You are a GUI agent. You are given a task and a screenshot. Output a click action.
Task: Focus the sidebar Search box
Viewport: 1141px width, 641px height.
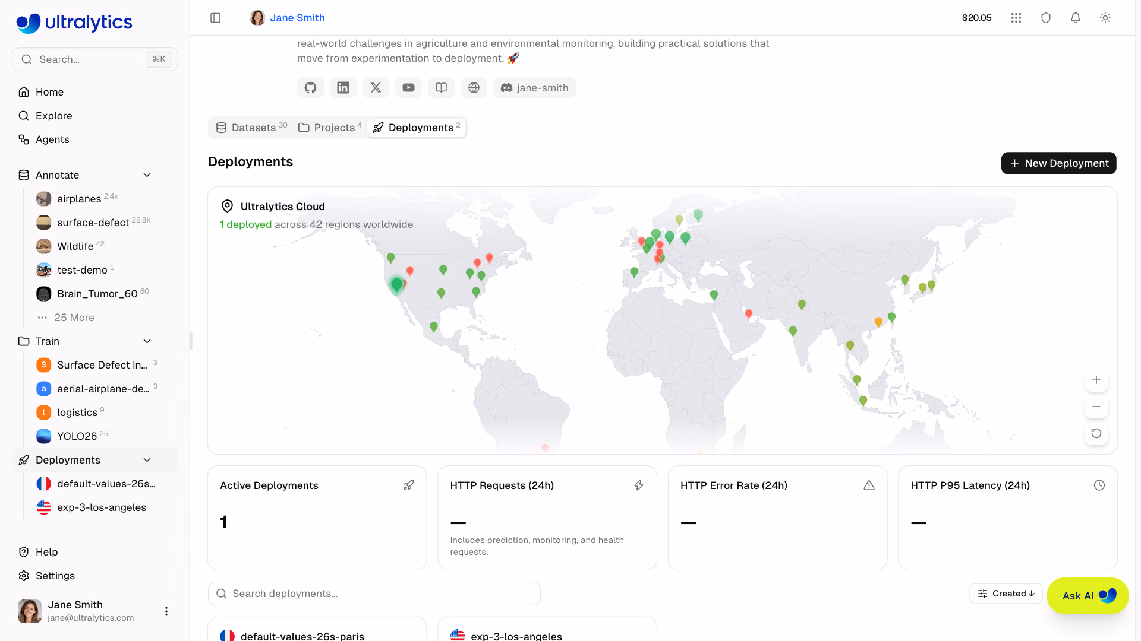95,59
